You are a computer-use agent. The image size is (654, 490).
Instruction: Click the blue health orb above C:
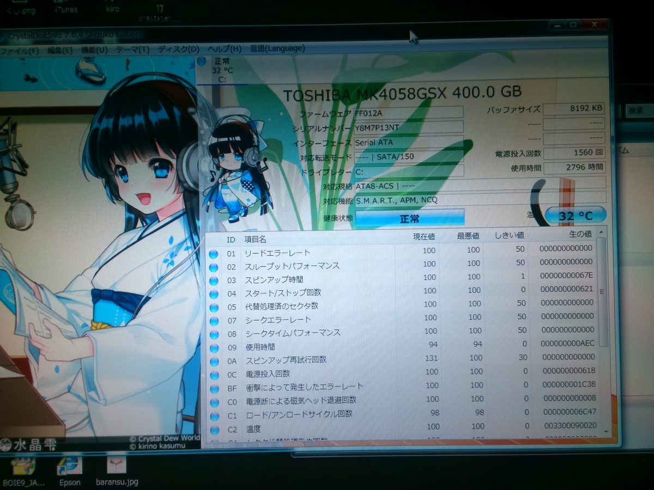click(203, 61)
